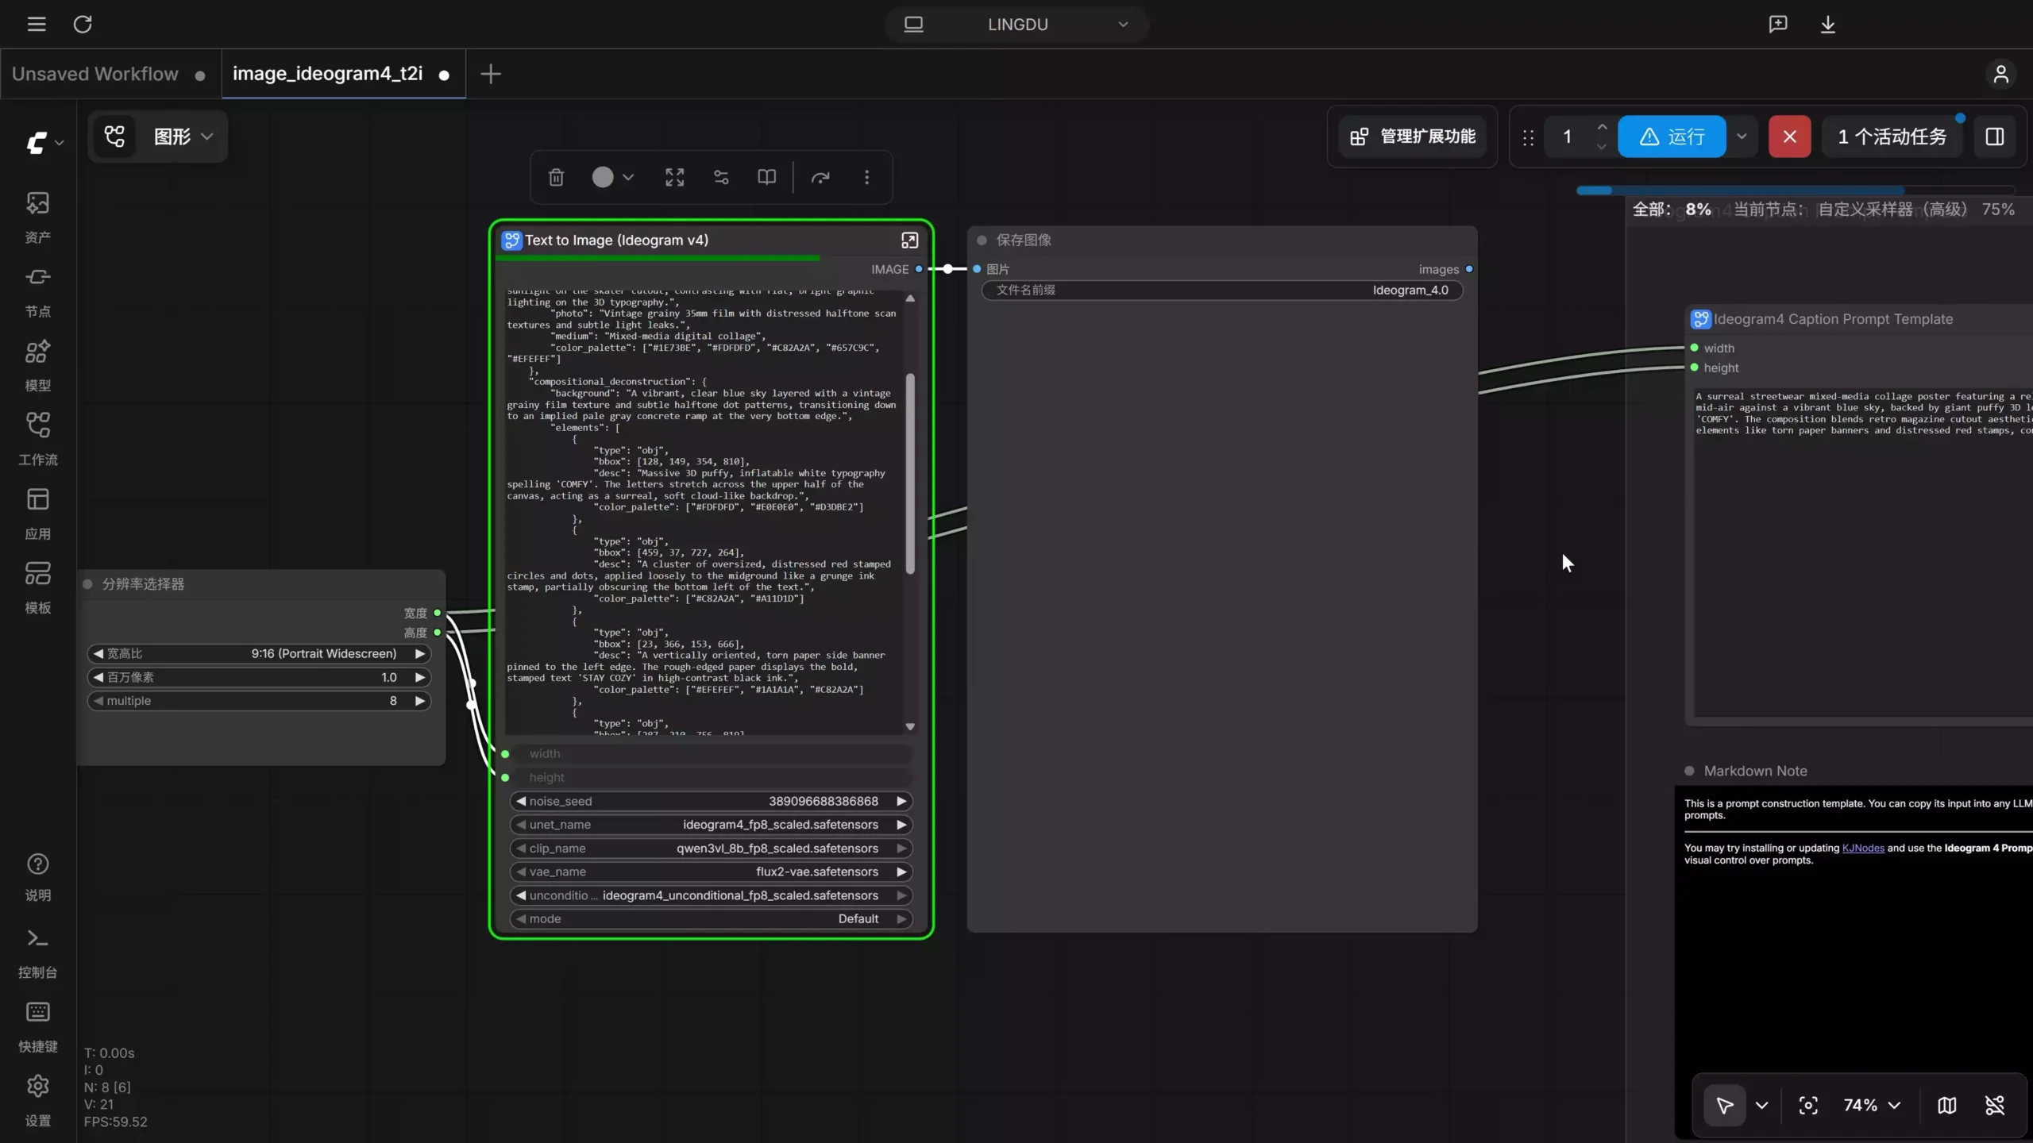2033x1143 pixels.
Task: Click the 文件名前缀 filename prefix field
Action: coord(1222,290)
